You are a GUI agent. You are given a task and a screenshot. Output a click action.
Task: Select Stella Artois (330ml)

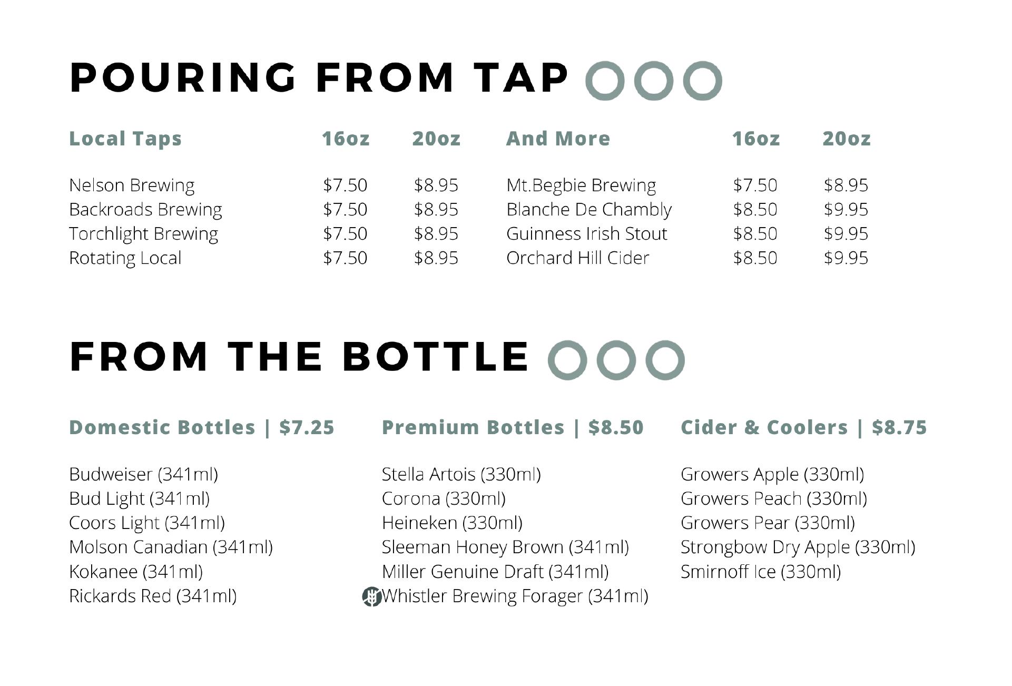click(x=461, y=474)
